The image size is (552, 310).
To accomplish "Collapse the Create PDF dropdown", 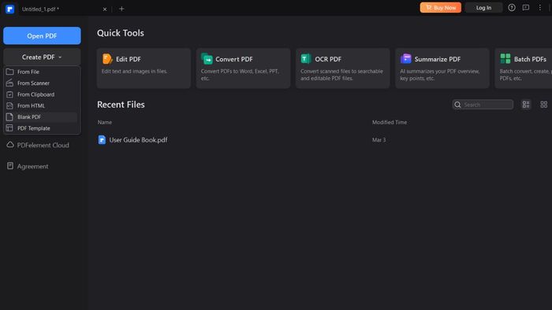I will tap(42, 57).
